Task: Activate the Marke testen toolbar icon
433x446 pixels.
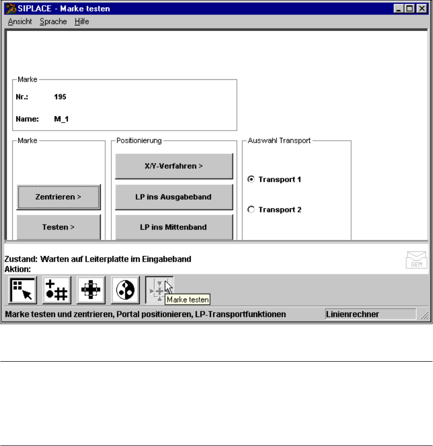Action: coord(159,290)
